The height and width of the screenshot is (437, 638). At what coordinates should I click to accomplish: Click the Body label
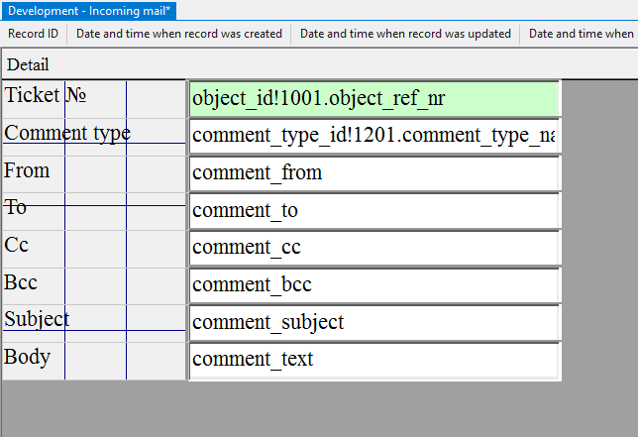coord(27,357)
